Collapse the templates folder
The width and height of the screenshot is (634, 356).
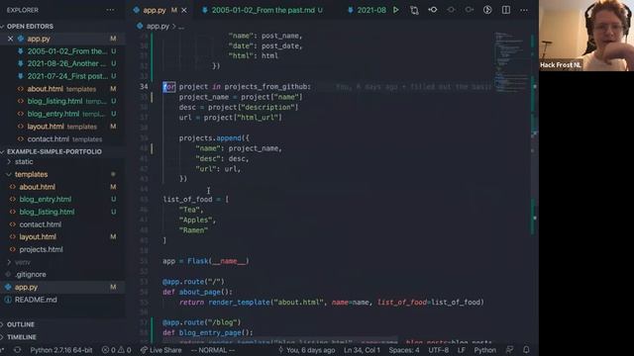[31, 174]
